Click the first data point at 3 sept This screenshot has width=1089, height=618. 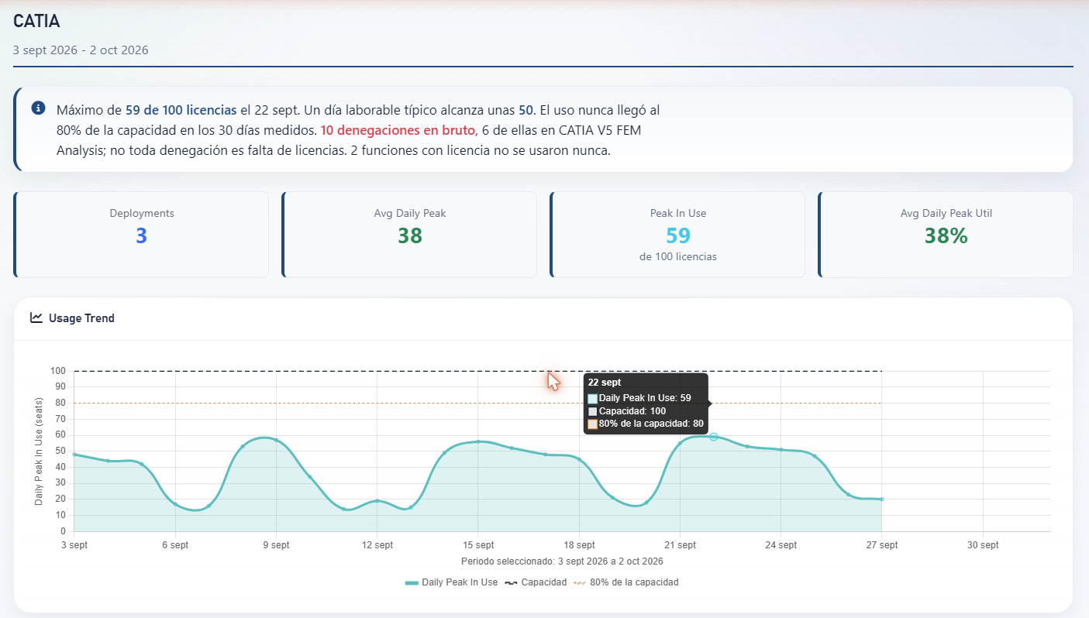tap(74, 455)
